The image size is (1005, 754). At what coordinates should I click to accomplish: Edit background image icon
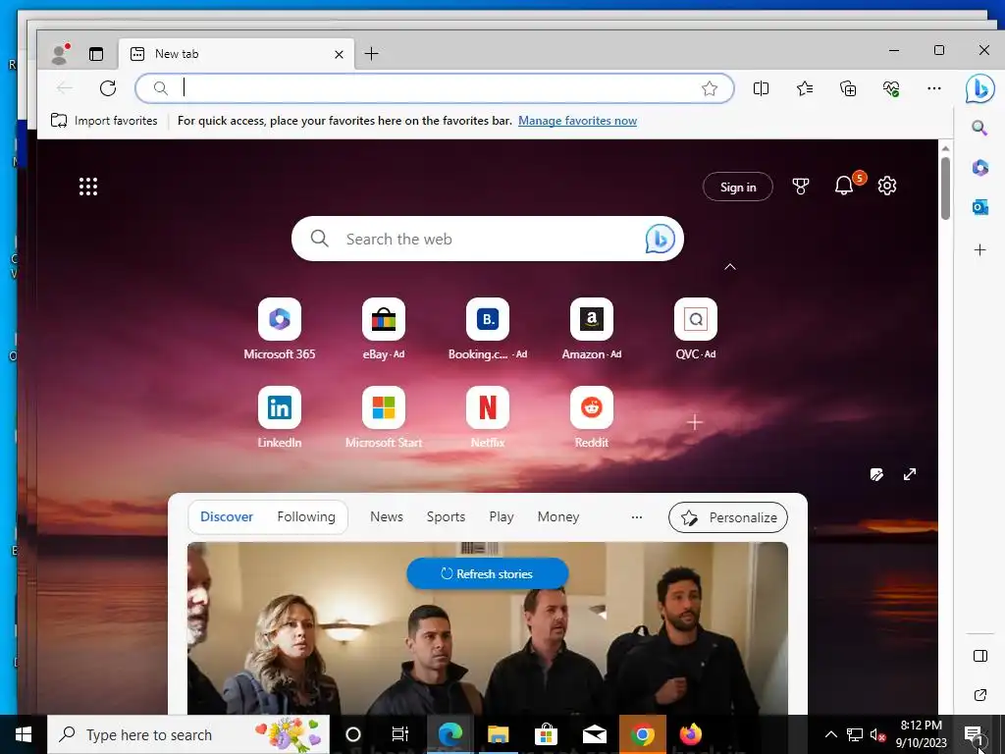point(876,474)
